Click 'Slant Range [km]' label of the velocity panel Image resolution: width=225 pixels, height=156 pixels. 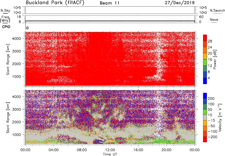click(8, 117)
